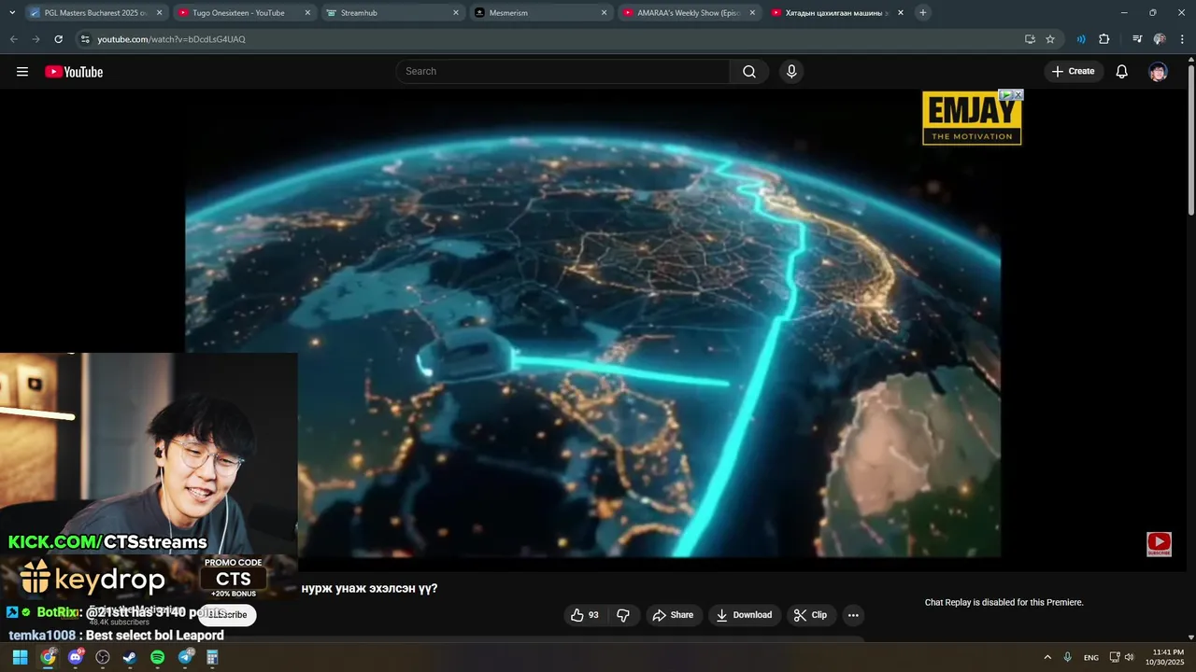Open Chrome three-dot menu
Image resolution: width=1196 pixels, height=672 pixels.
tap(1183, 39)
